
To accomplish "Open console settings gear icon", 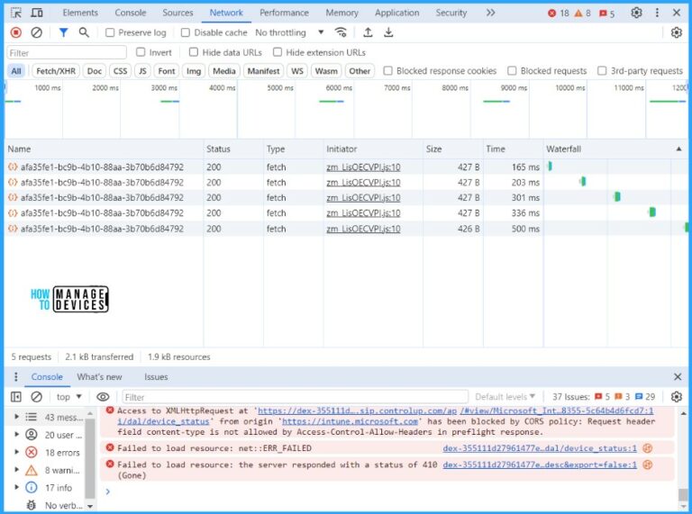I will point(677,397).
